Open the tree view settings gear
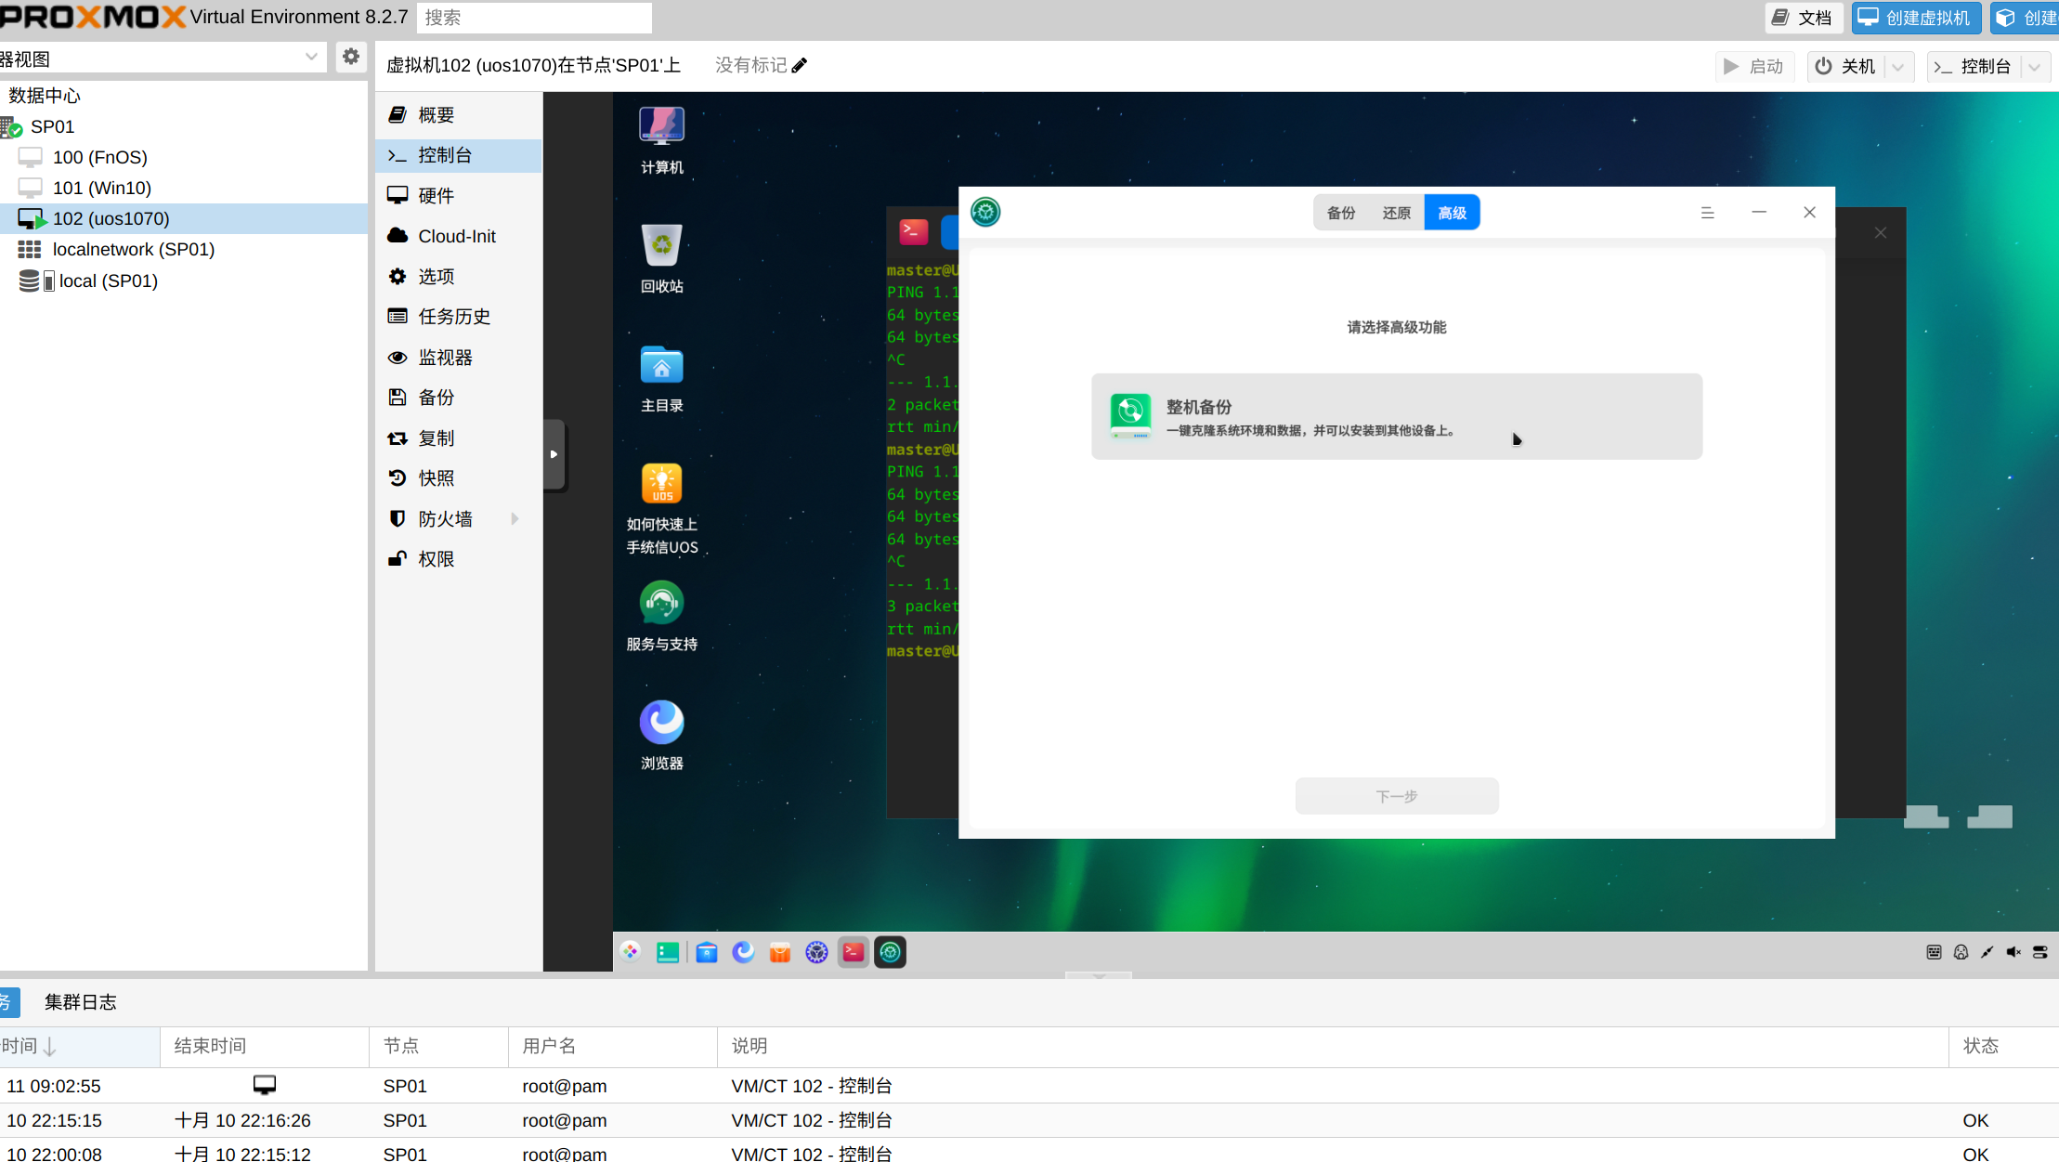This screenshot has height=1162, width=2059. (x=350, y=57)
